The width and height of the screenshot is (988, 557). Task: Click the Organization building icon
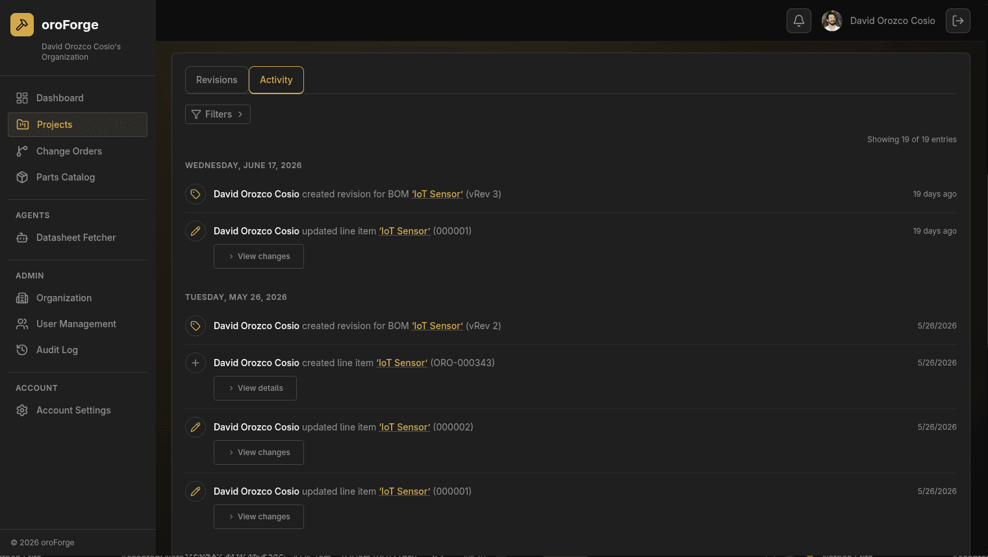22,298
